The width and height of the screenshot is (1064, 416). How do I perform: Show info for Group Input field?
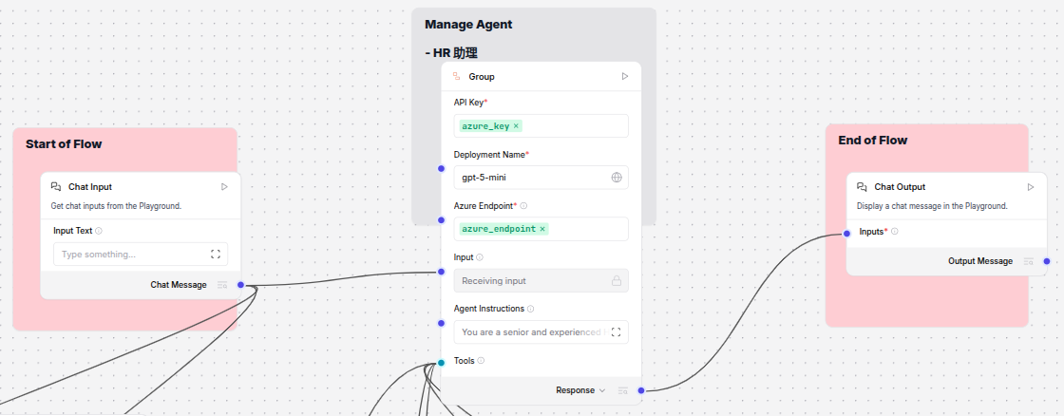(480, 257)
